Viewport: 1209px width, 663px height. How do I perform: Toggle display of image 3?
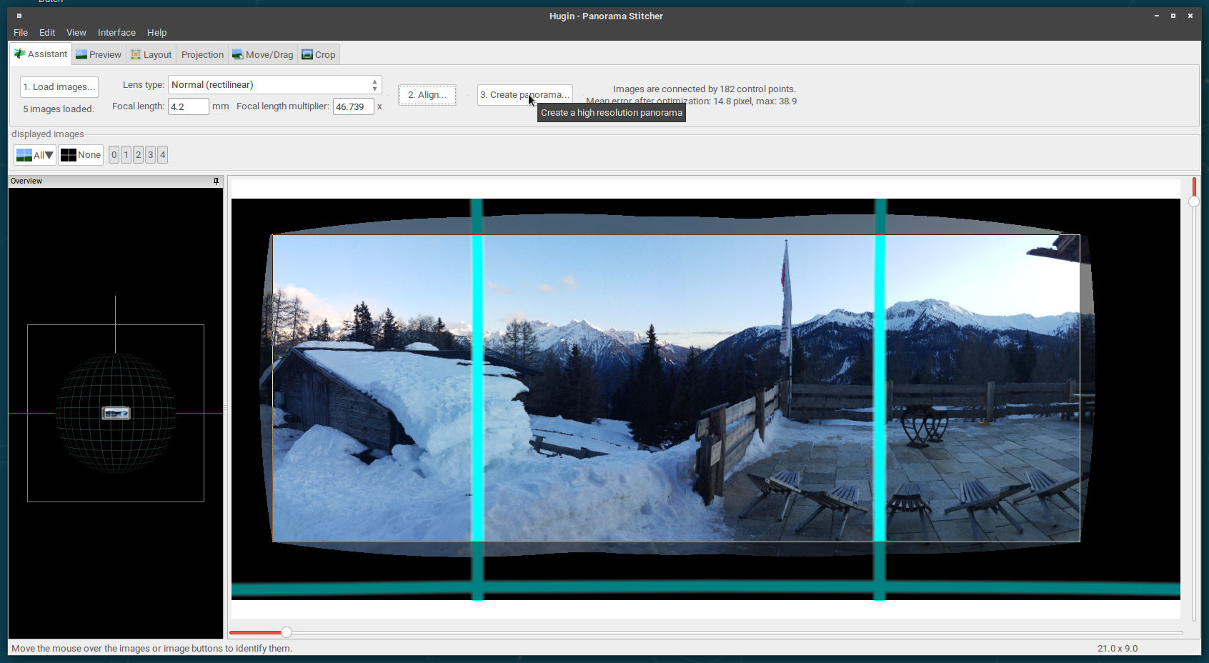click(x=150, y=155)
